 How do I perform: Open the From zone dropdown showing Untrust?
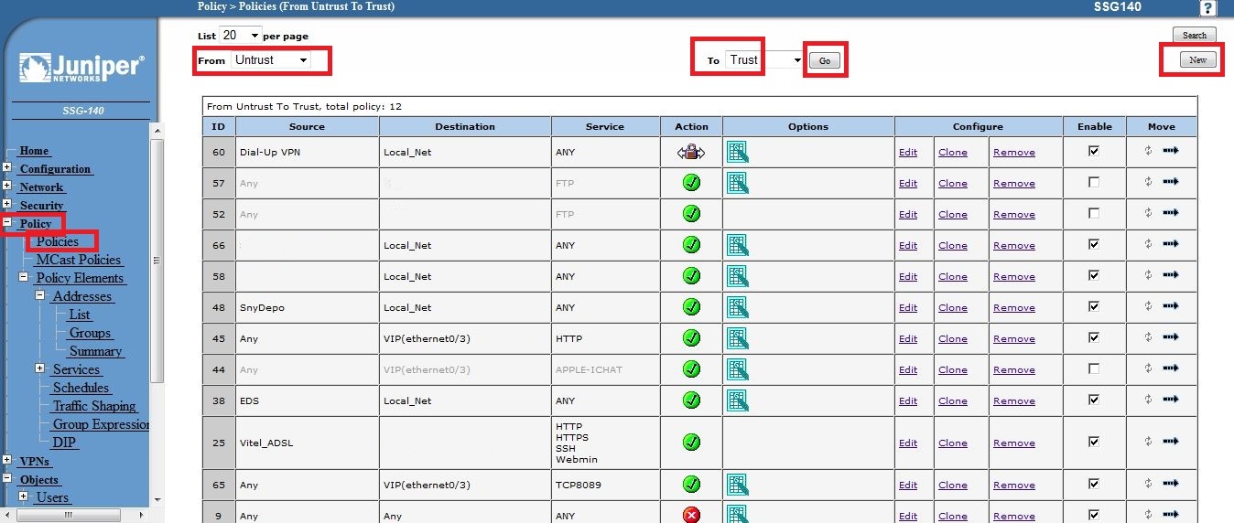[270, 59]
